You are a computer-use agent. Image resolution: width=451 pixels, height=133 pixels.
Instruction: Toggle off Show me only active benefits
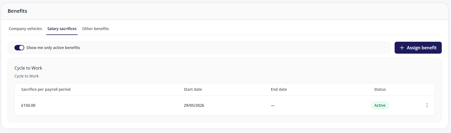19,48
